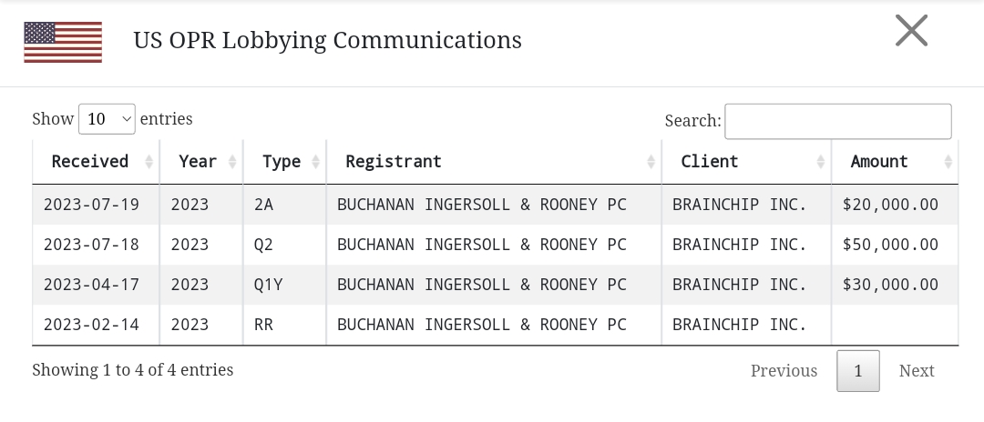
Task: Sort table by Client column
Action: [x=747, y=162]
